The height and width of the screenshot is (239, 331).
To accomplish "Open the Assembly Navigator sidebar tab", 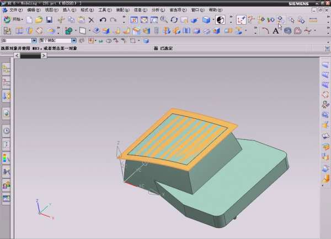I will (x=6, y=69).
